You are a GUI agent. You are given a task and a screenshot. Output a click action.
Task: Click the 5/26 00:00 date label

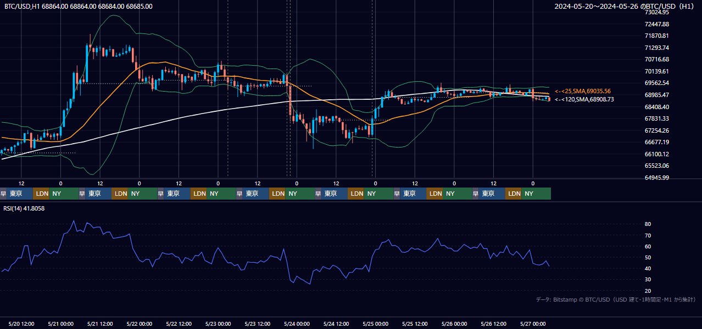point(454,324)
